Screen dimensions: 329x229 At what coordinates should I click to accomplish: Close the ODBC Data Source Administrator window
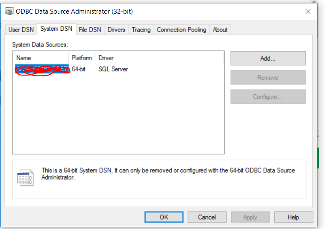(308, 12)
